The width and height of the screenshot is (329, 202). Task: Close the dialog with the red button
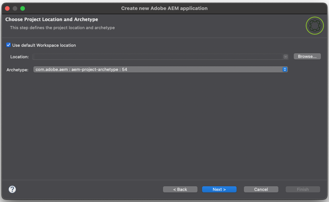[7, 8]
